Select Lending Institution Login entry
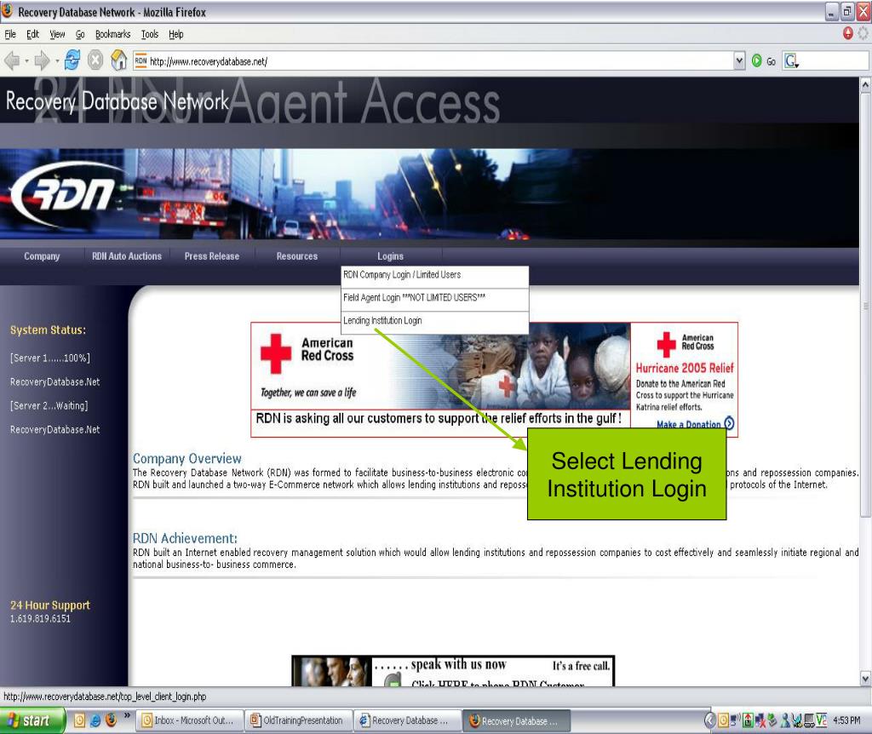Screen dimensions: 872x734 [434, 321]
